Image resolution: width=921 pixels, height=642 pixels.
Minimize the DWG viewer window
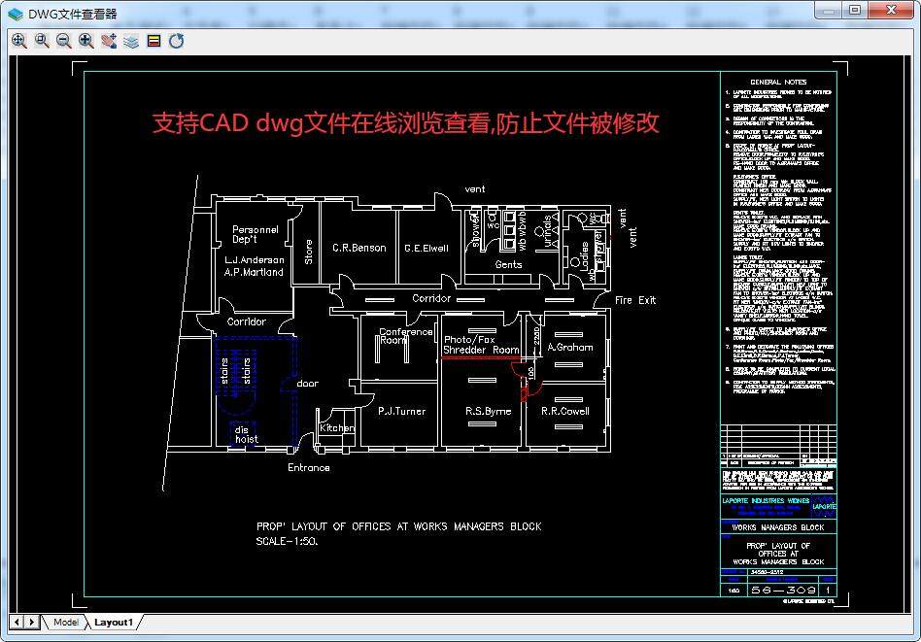829,10
